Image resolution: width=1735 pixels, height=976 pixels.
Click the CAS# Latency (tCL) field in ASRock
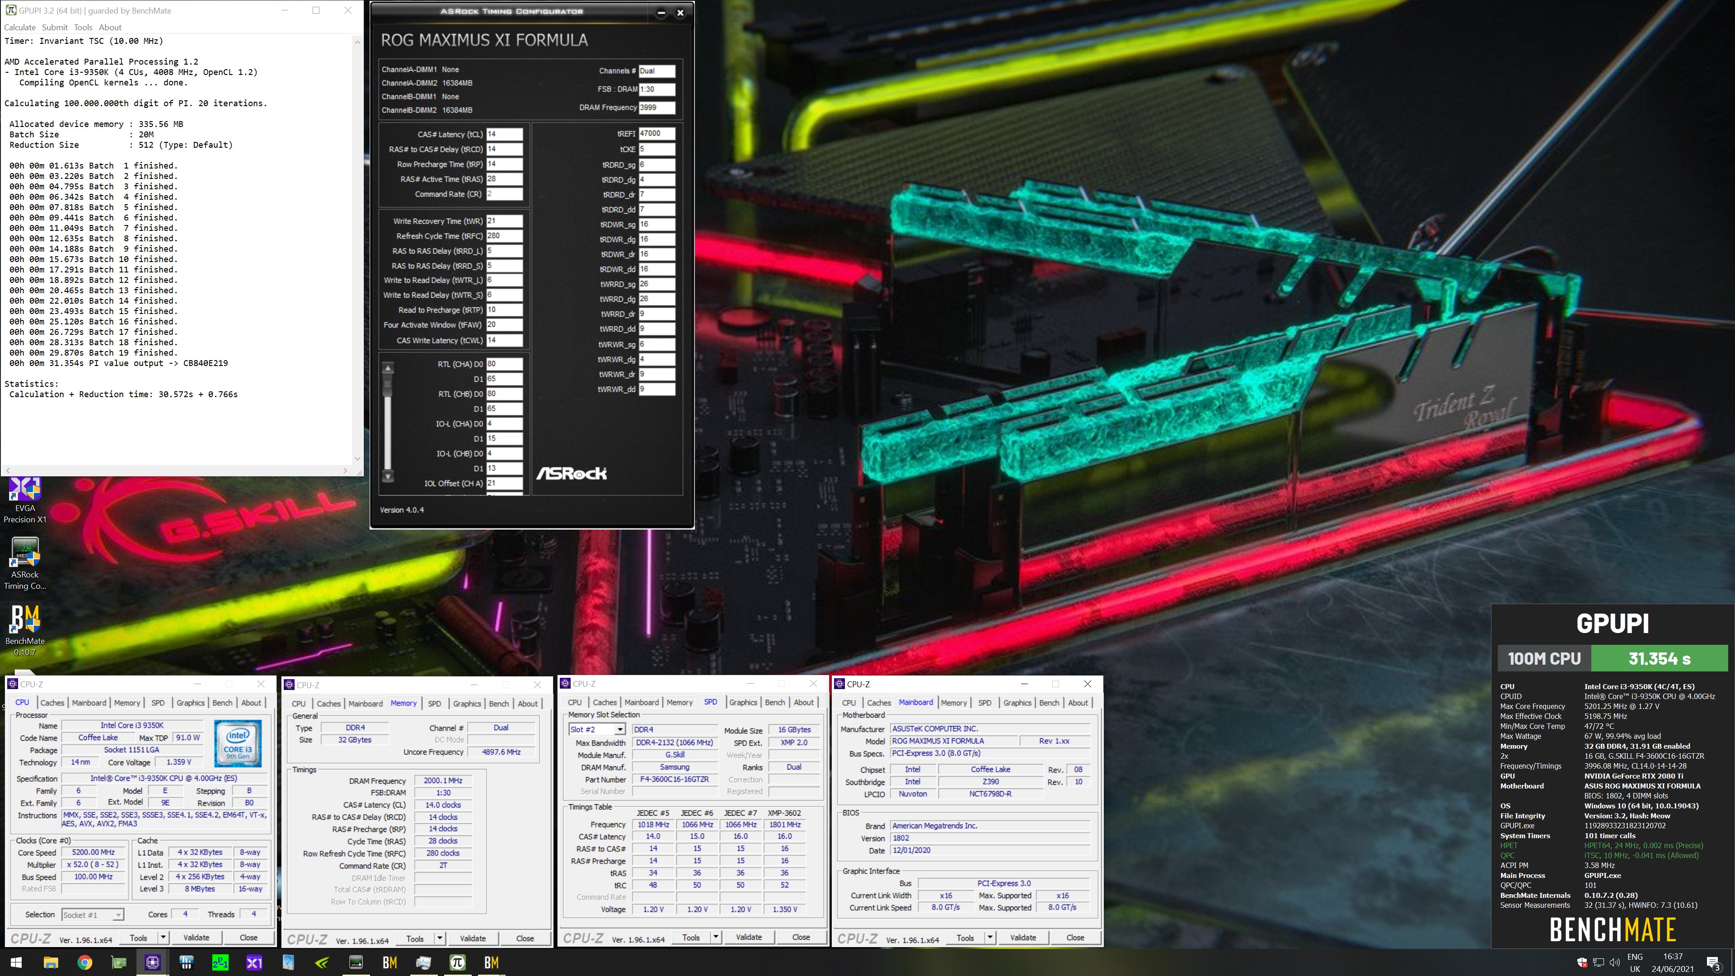[504, 134]
